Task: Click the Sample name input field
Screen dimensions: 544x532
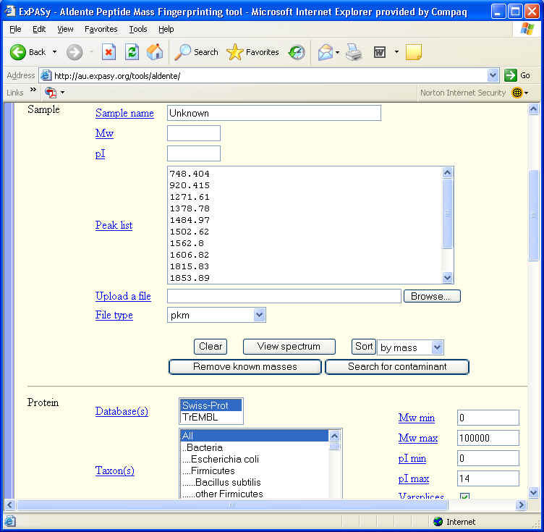Action: [x=274, y=113]
